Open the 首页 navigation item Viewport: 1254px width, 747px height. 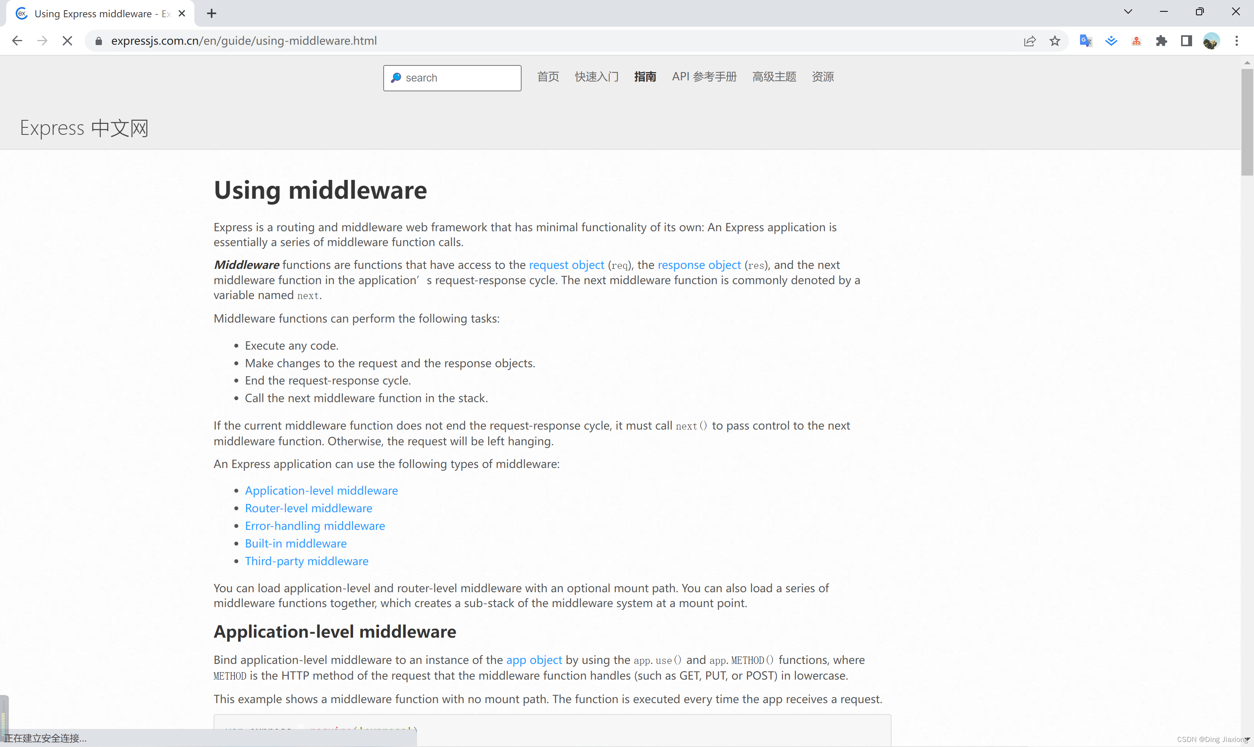point(548,77)
